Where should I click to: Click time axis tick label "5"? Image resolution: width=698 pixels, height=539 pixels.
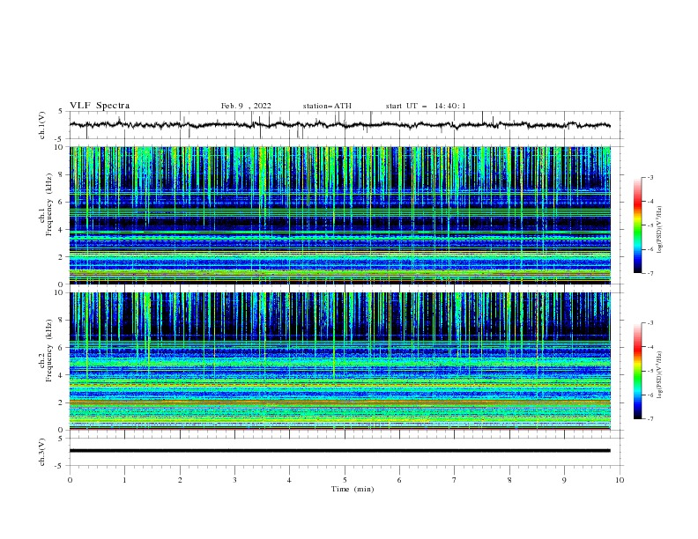345,480
